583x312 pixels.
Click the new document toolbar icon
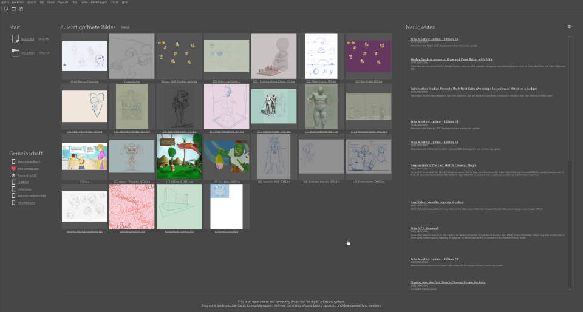point(5,8)
